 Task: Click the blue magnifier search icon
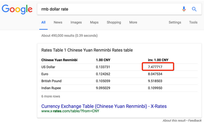(194, 9)
